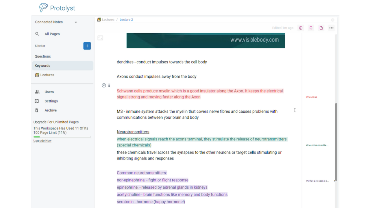The height and width of the screenshot is (208, 370).
Task: Select Keywords in the sidebar
Action: click(x=42, y=66)
